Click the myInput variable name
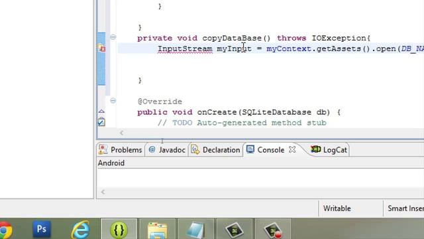This screenshot has height=239, width=424. pos(234,48)
